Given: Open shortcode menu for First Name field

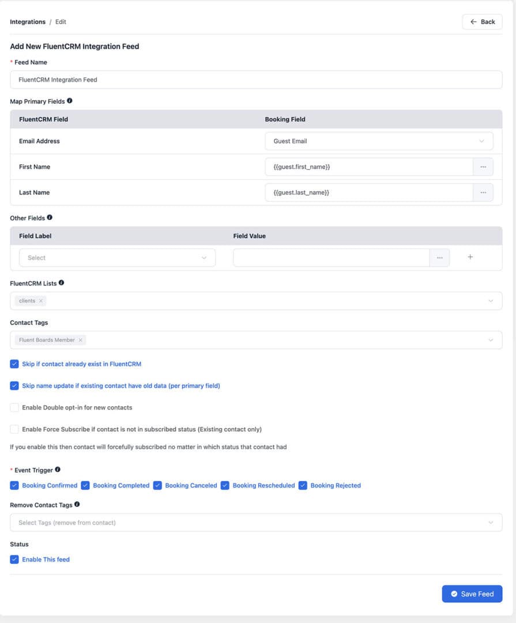Looking at the screenshot, I should pyautogui.click(x=483, y=167).
